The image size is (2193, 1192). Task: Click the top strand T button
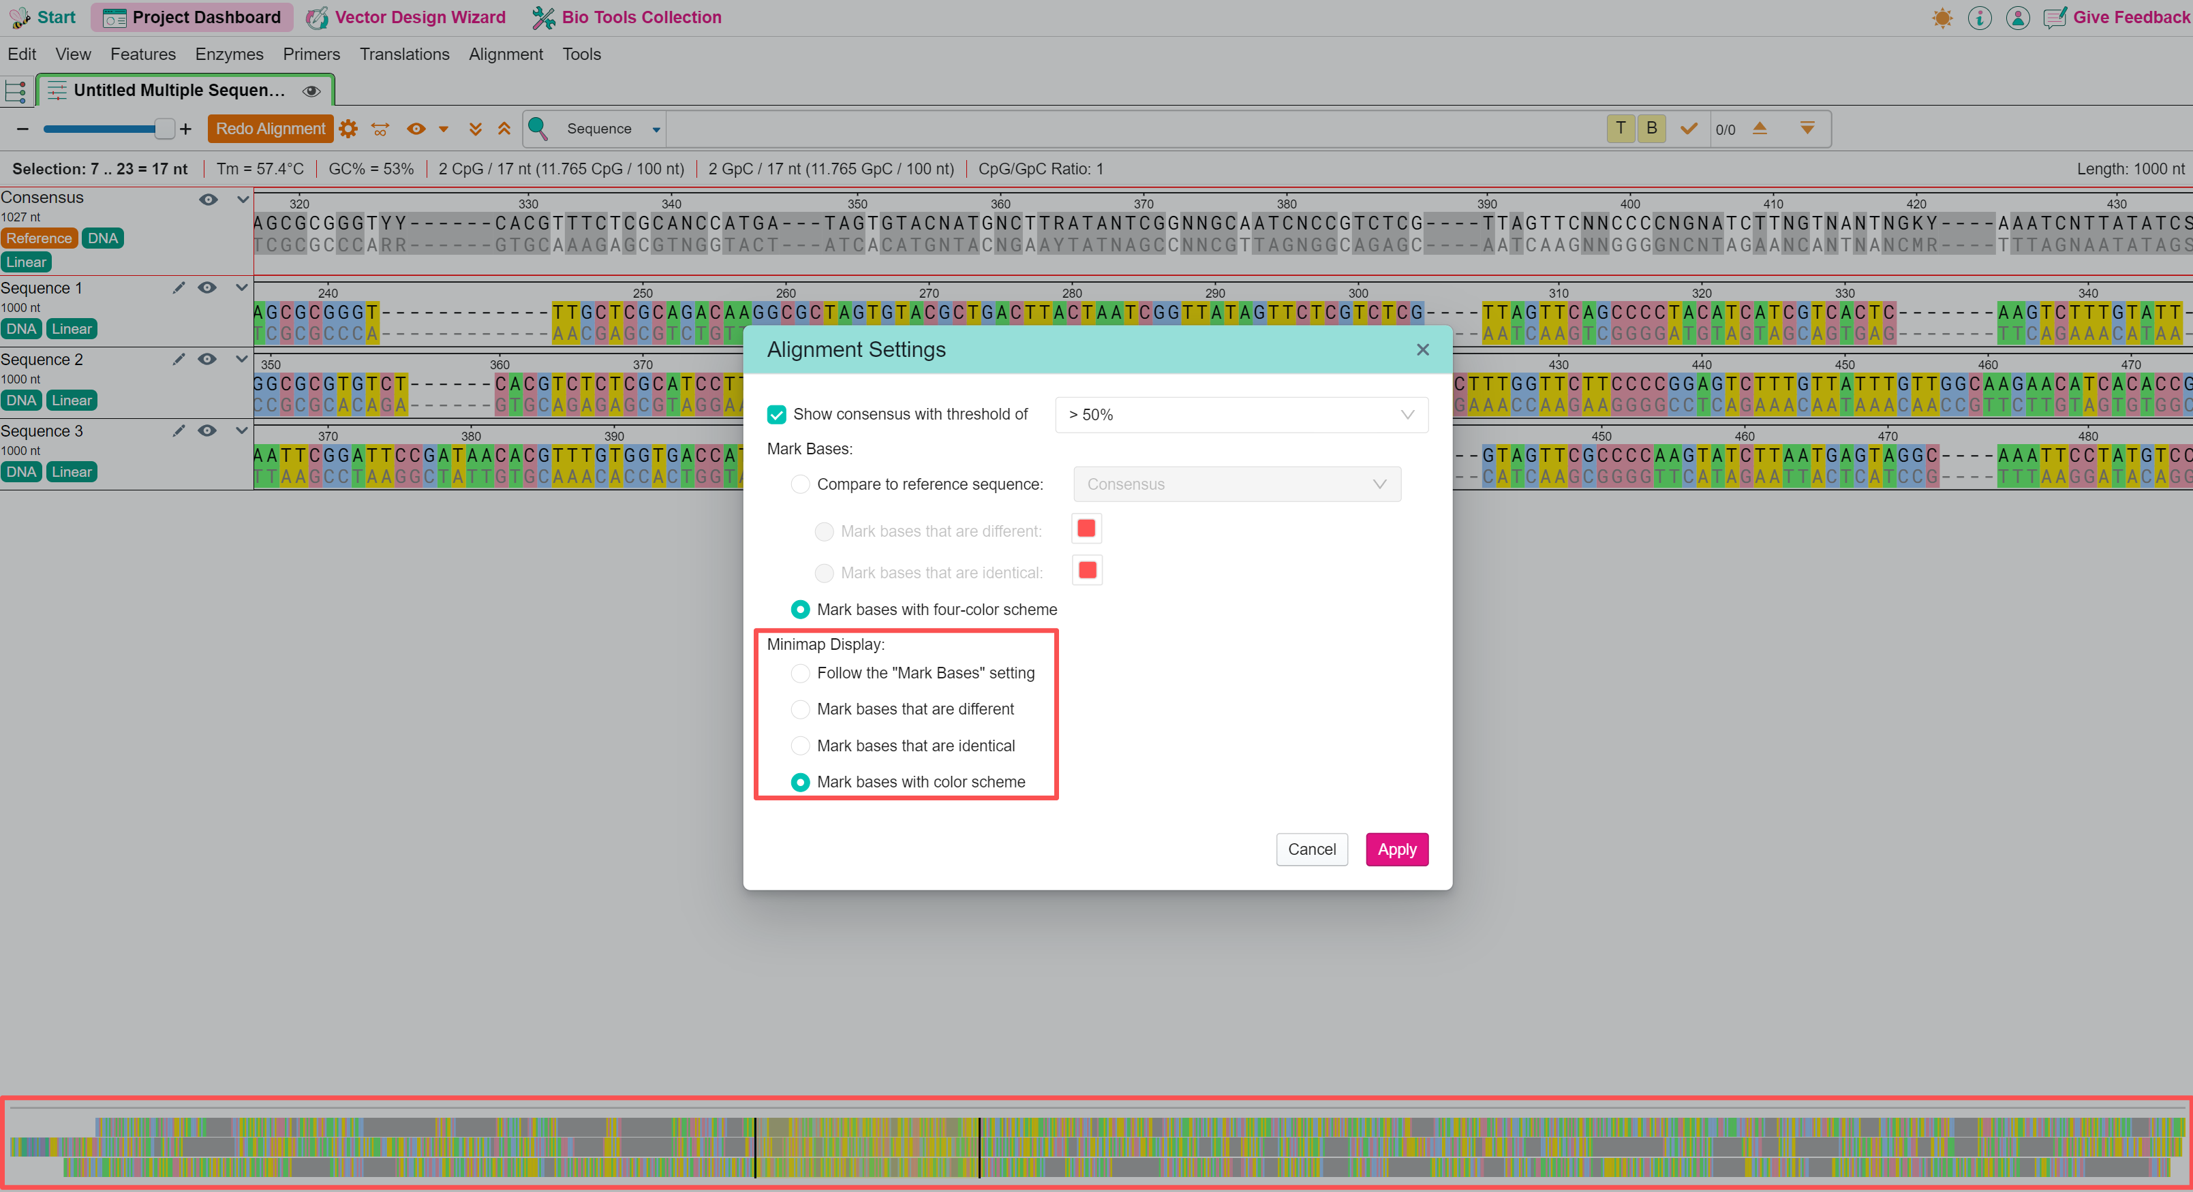(1620, 129)
